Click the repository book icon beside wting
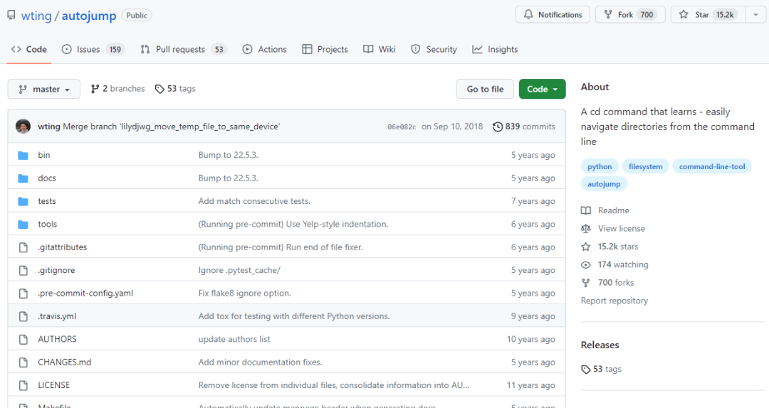The height and width of the screenshot is (408, 769). (x=11, y=15)
